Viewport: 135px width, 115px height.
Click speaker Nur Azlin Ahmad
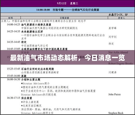118,52
